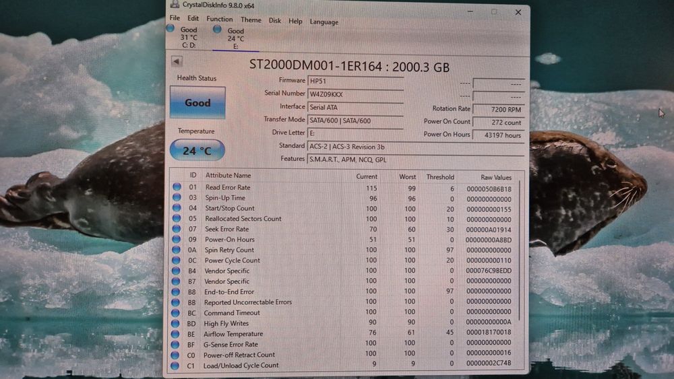674x379 pixels.
Task: Open the Language menu
Action: click(x=324, y=22)
